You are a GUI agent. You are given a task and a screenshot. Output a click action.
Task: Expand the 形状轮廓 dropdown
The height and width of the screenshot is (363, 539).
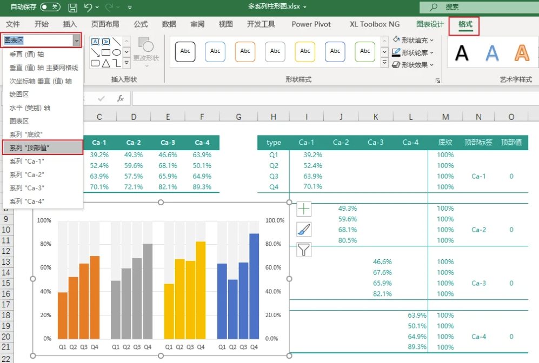(x=414, y=52)
